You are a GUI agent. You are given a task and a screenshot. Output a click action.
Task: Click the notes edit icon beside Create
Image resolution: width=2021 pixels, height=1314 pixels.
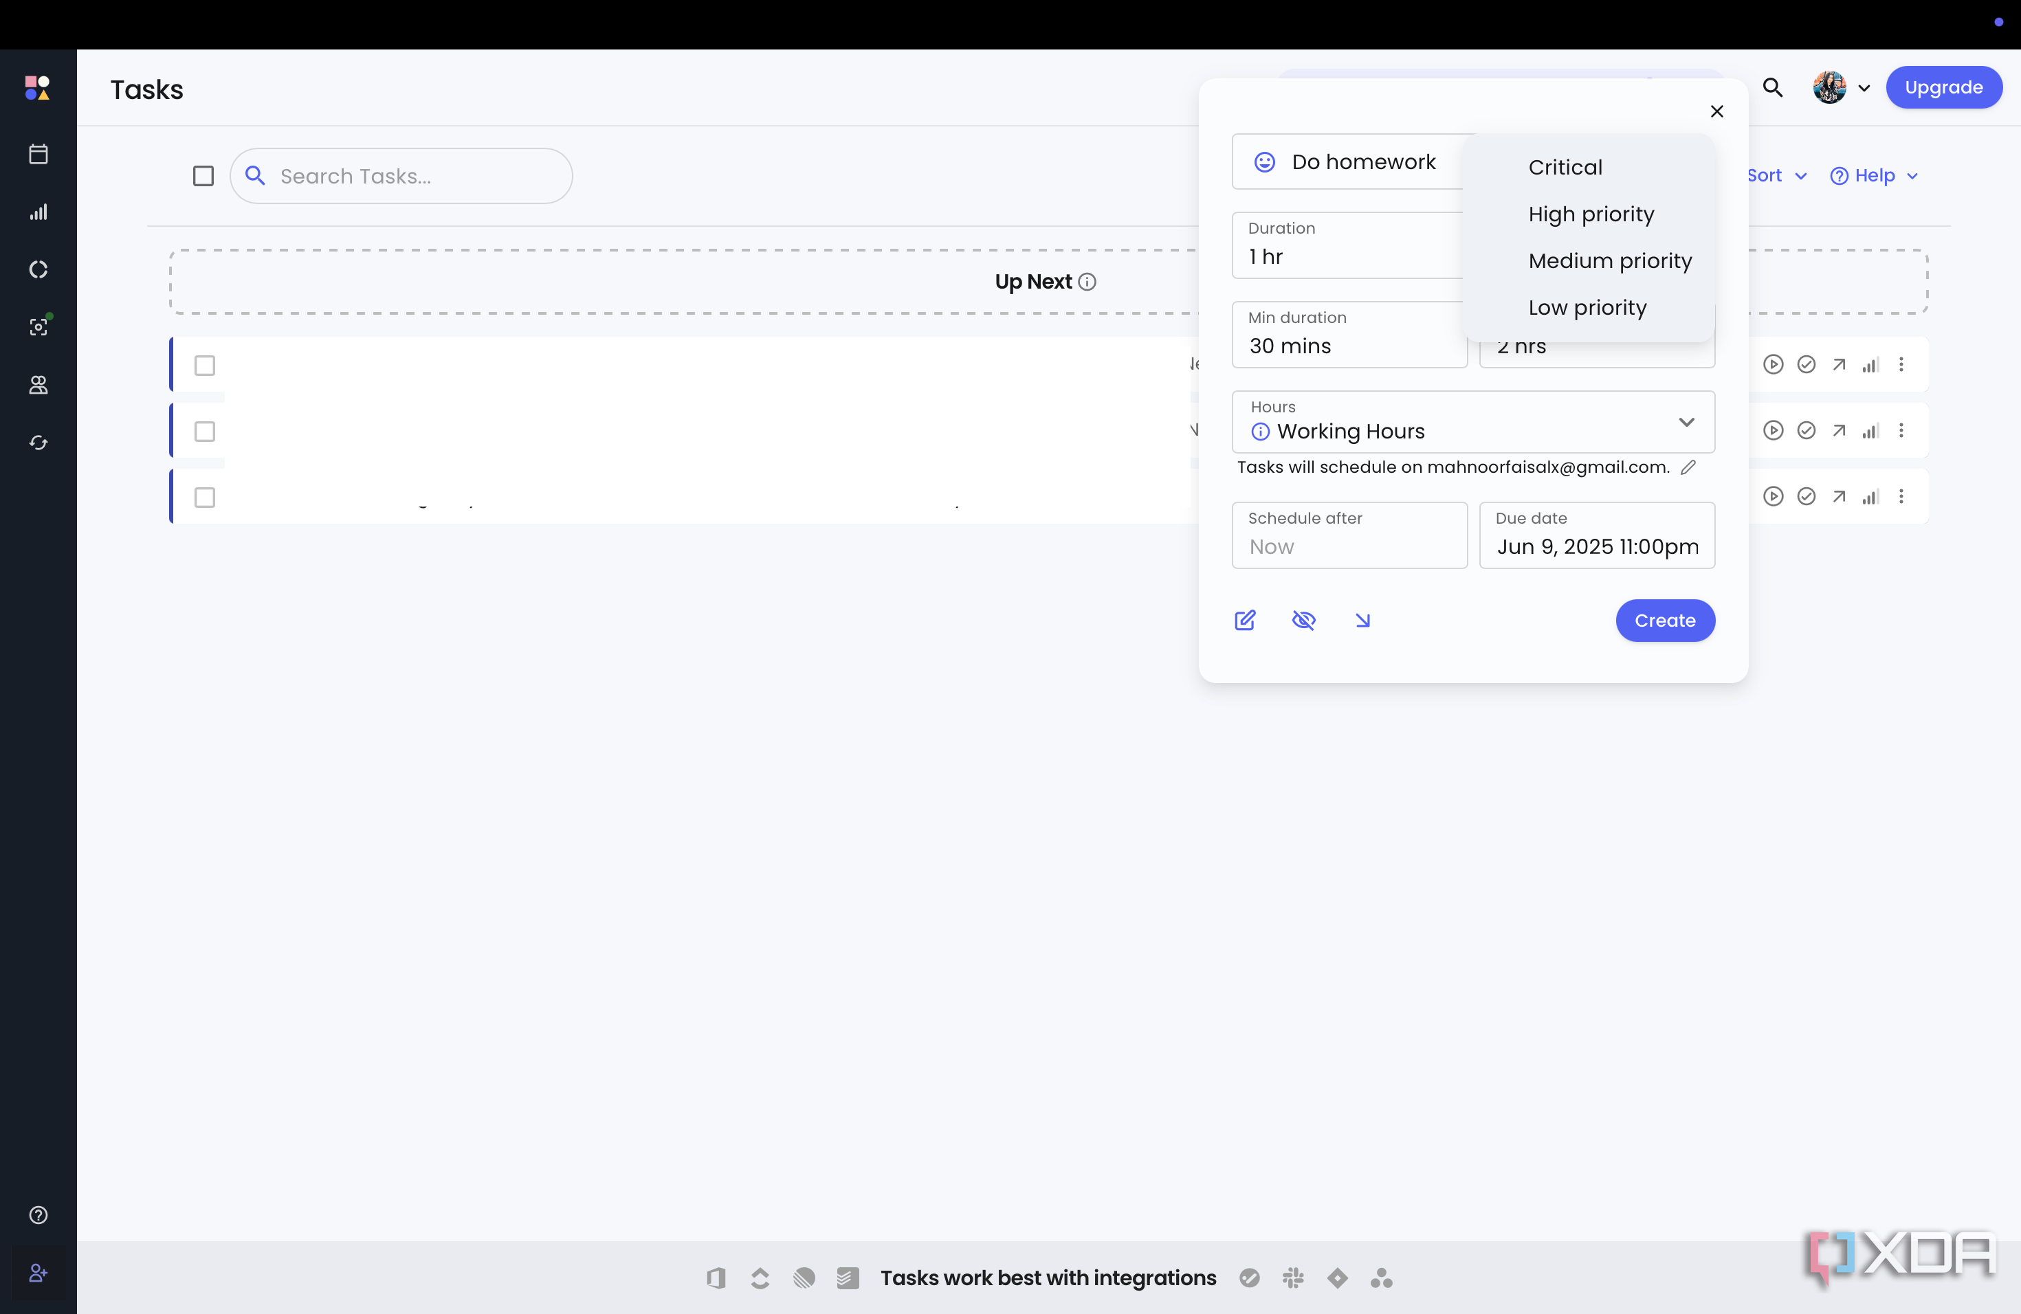tap(1245, 621)
